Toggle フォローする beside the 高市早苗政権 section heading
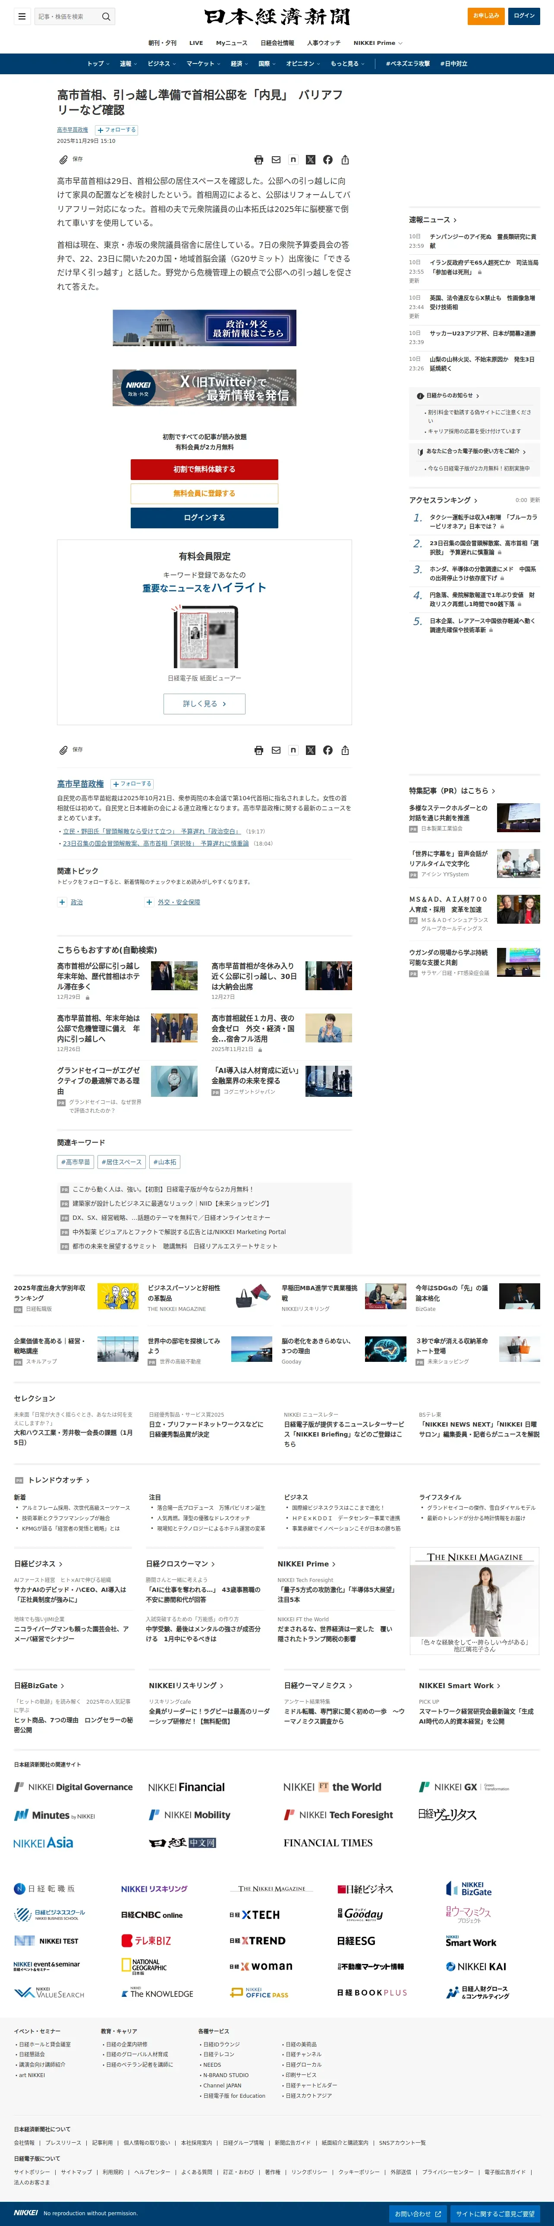Viewport: 554px width, 2226px height. [x=132, y=785]
